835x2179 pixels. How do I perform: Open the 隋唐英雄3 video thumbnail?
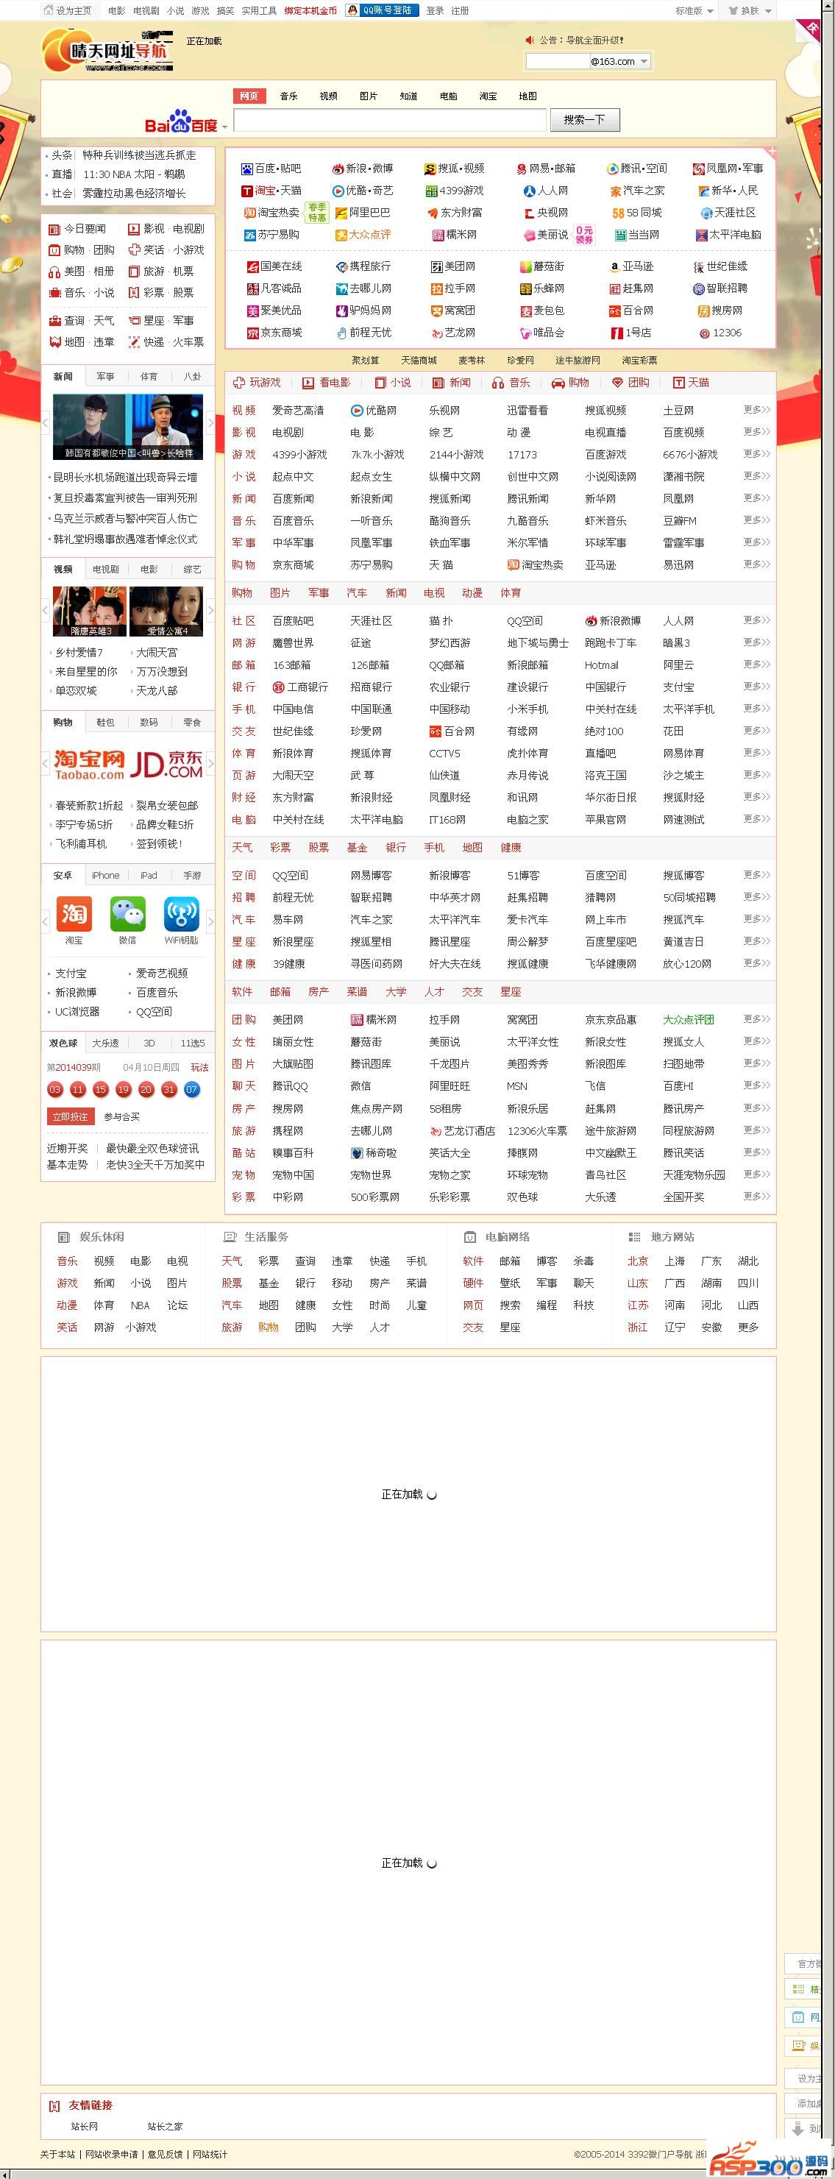click(90, 612)
